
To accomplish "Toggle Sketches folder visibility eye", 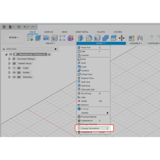I will tap(14, 77).
